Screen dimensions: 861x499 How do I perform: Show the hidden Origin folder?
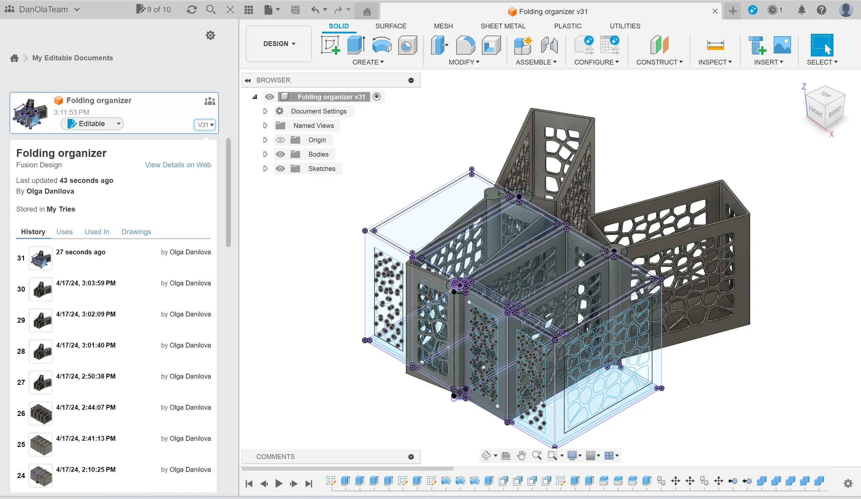click(x=280, y=140)
